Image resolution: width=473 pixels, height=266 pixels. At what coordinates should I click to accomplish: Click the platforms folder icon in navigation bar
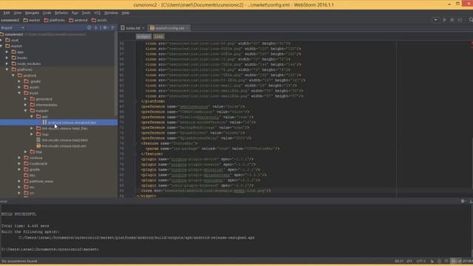click(x=46, y=20)
